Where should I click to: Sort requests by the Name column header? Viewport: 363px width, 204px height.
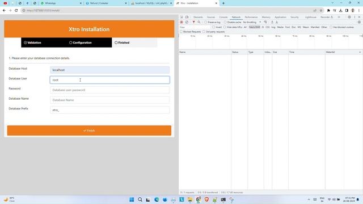tap(205, 52)
